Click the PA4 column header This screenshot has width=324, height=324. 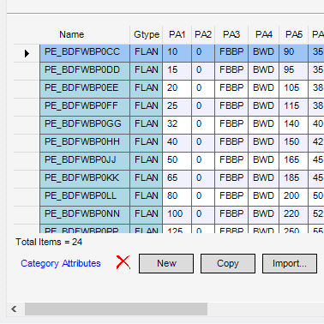coord(264,34)
